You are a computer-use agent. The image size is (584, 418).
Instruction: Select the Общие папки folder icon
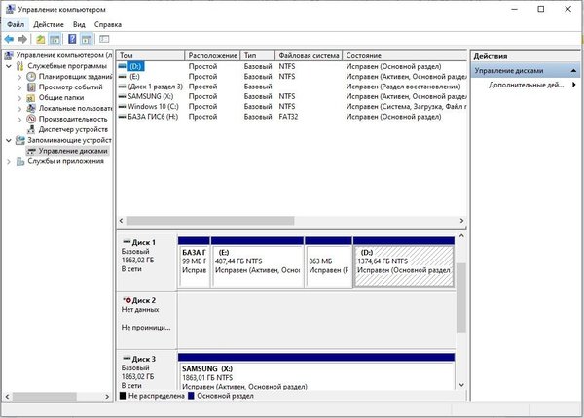(x=31, y=98)
